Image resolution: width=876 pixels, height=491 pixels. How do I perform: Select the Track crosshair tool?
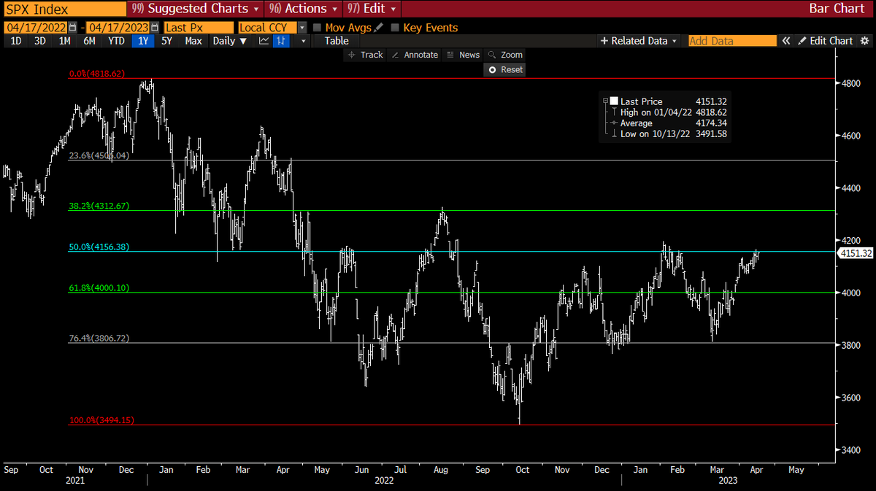(364, 54)
